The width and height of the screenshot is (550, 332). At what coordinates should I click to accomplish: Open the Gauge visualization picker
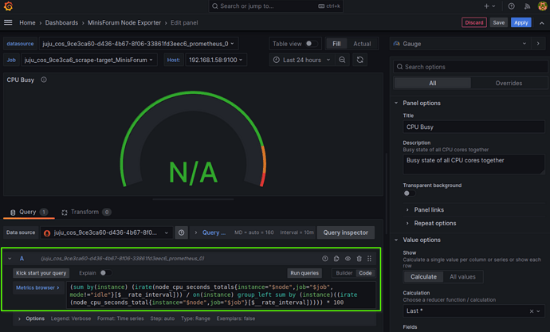460,44
